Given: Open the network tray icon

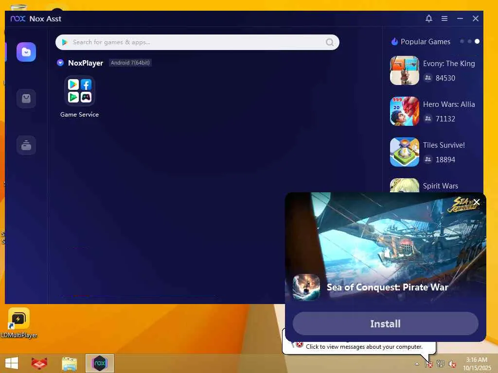Looking at the screenshot, I should [x=440, y=363].
